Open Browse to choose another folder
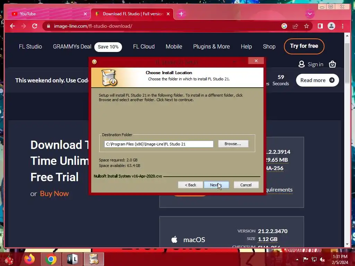Viewport: 355px width, 266px height. (233, 144)
